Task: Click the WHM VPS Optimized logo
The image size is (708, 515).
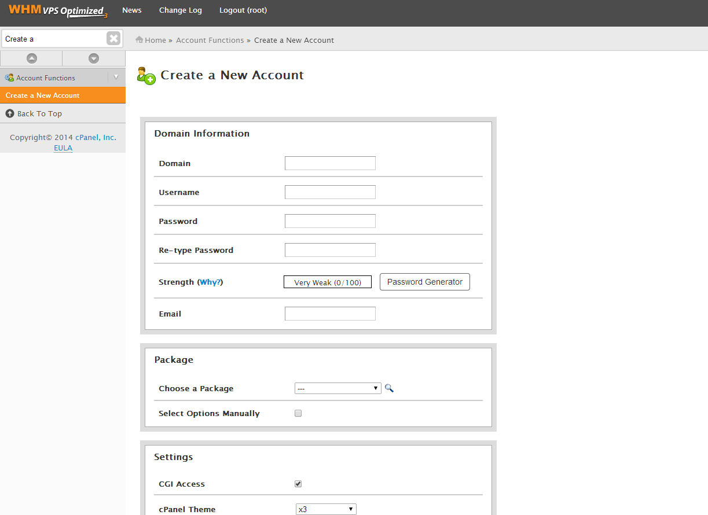Action: click(x=58, y=10)
